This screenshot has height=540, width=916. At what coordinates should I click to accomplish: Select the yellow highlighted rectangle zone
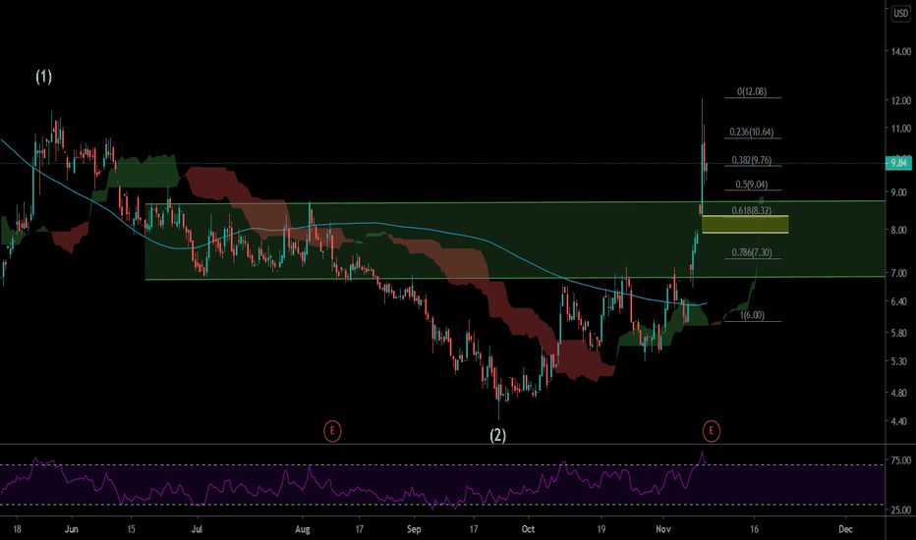[x=745, y=225]
